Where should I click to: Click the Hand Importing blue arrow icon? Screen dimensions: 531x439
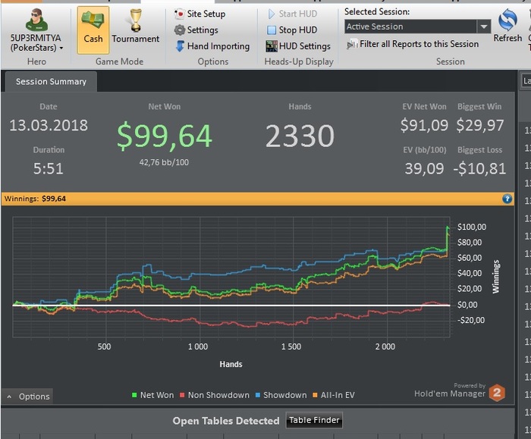tap(181, 46)
